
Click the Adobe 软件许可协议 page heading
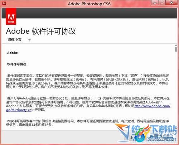click(x=41, y=31)
